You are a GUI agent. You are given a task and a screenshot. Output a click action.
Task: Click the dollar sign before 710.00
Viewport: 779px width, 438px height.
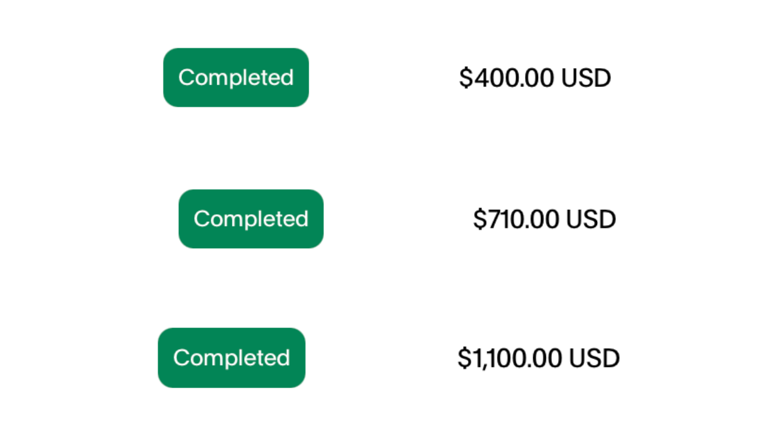coord(480,220)
